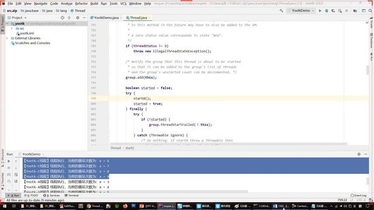Open the Event Log

(x=358, y=195)
